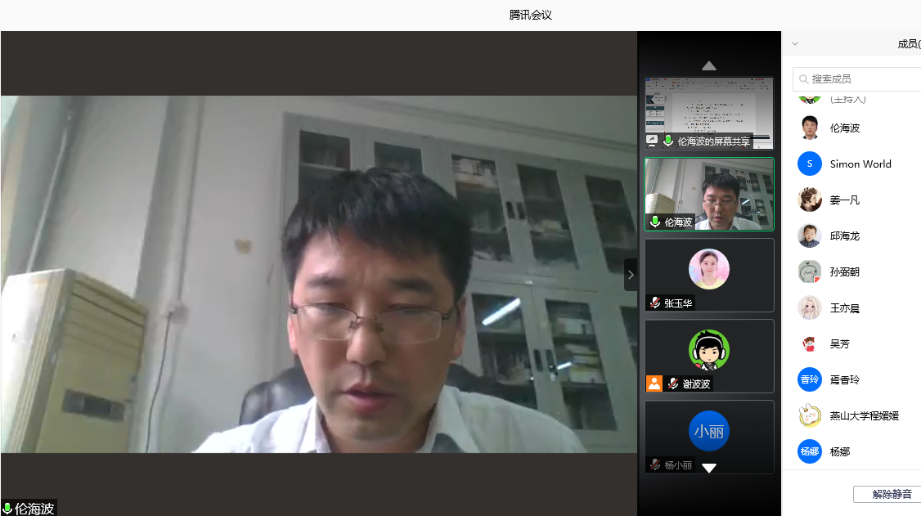Click 伦海波 name label on main video
This screenshot has width=921, height=516.
click(34, 509)
